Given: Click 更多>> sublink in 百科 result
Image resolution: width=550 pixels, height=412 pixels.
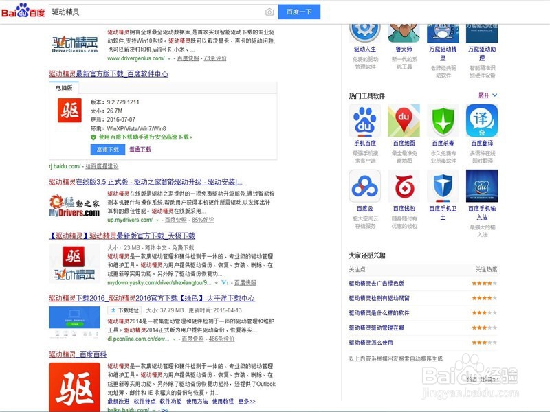Looking at the screenshot, I should click(x=247, y=402).
